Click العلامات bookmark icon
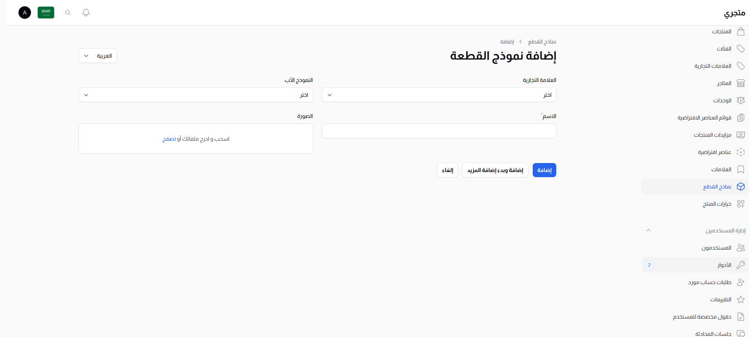This screenshot has width=749, height=337. (x=741, y=169)
